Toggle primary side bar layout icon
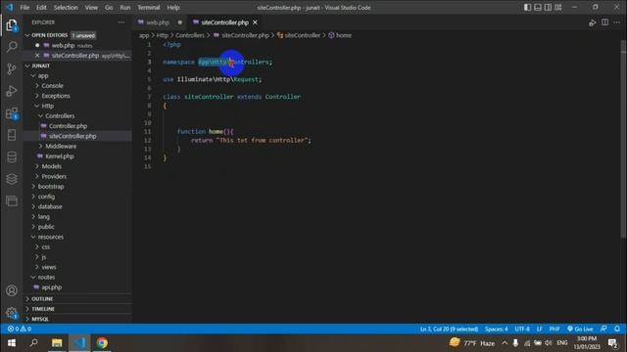 tap(527, 7)
